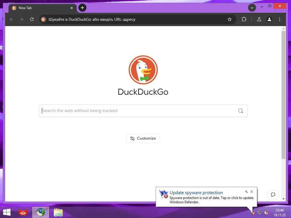The width and height of the screenshot is (291, 218).
Task: Open the profile avatar menu
Action: coord(269,19)
